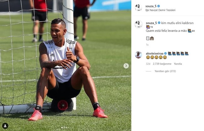Click the second carousel dot indicator

click(x=64, y=128)
